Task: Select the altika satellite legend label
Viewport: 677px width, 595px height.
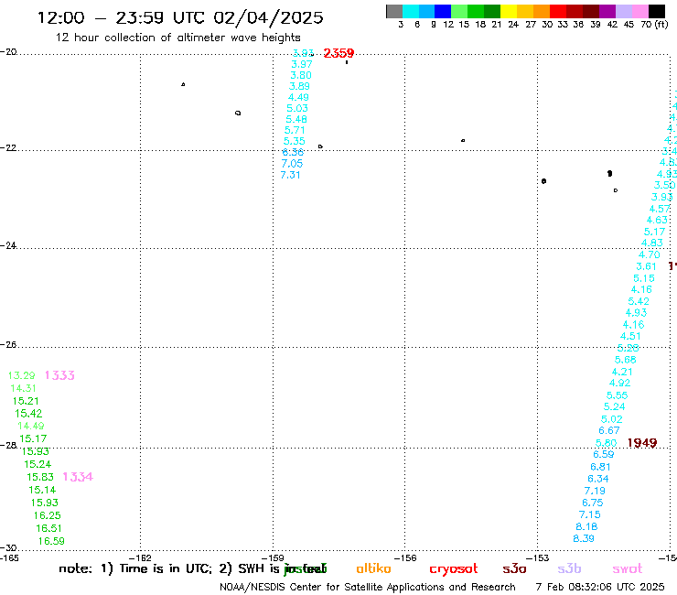Action: pyautogui.click(x=373, y=568)
